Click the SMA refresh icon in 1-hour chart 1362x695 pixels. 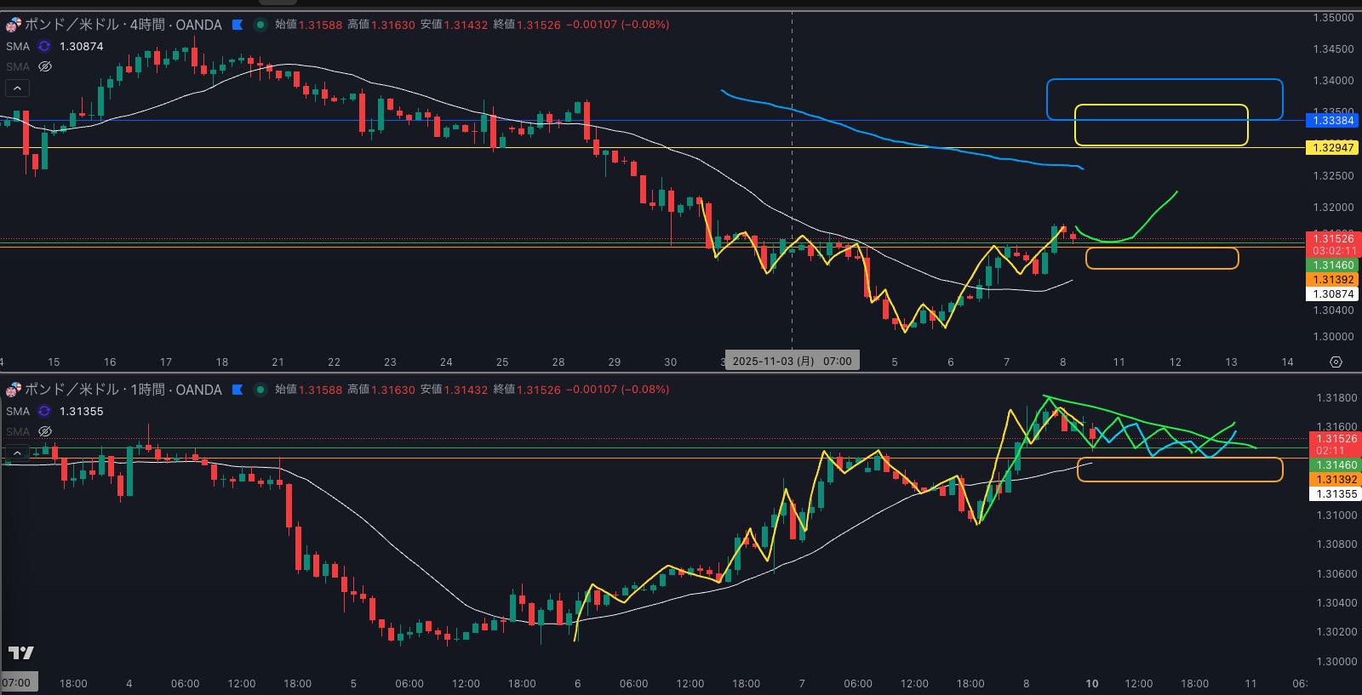pos(44,411)
